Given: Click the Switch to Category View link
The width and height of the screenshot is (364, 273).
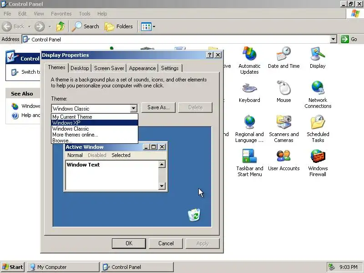Looking at the screenshot, I should point(30,72).
